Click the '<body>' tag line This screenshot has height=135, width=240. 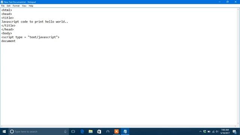click(7, 33)
